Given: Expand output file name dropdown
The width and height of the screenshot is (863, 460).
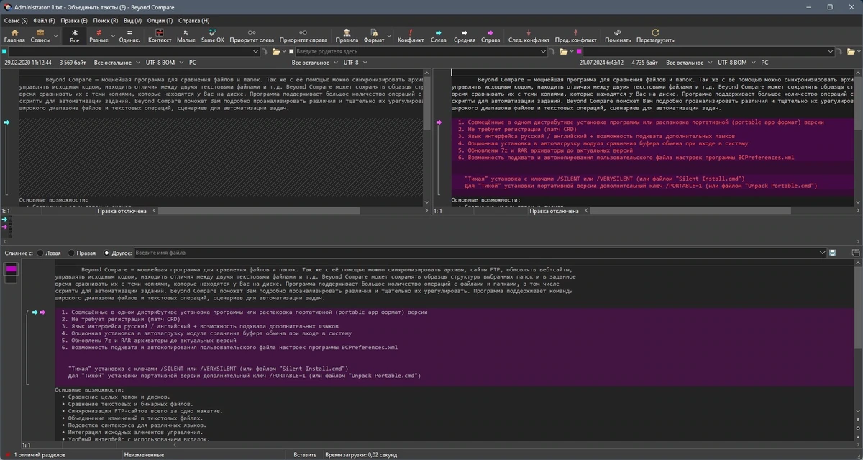Looking at the screenshot, I should [822, 253].
